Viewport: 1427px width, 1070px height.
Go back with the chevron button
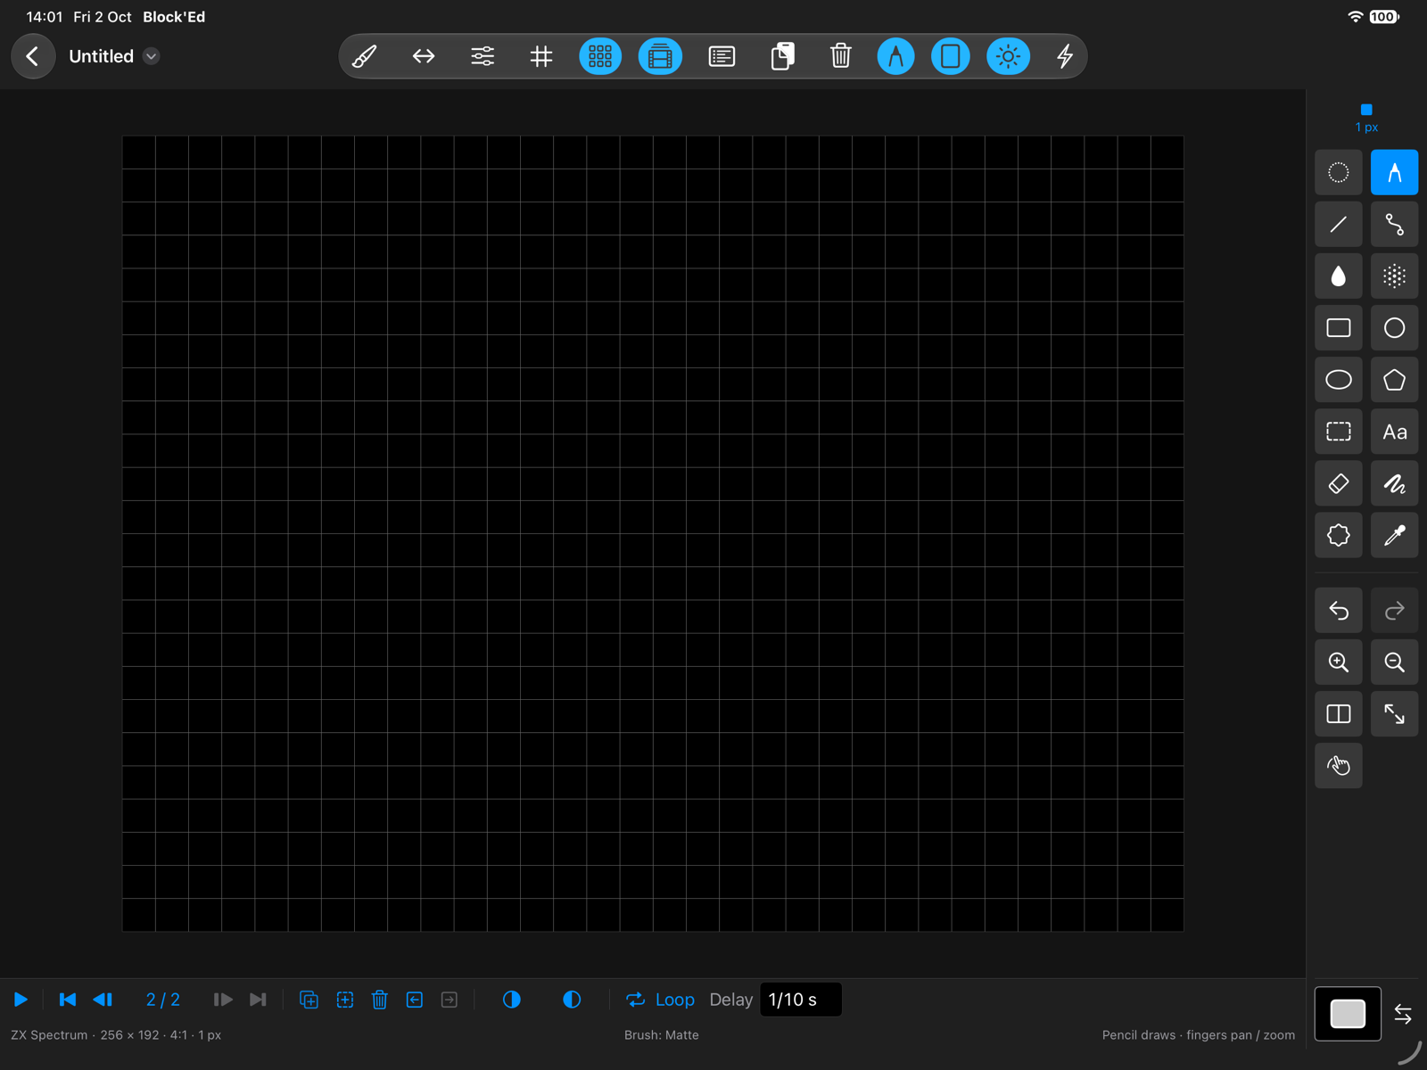coord(33,56)
